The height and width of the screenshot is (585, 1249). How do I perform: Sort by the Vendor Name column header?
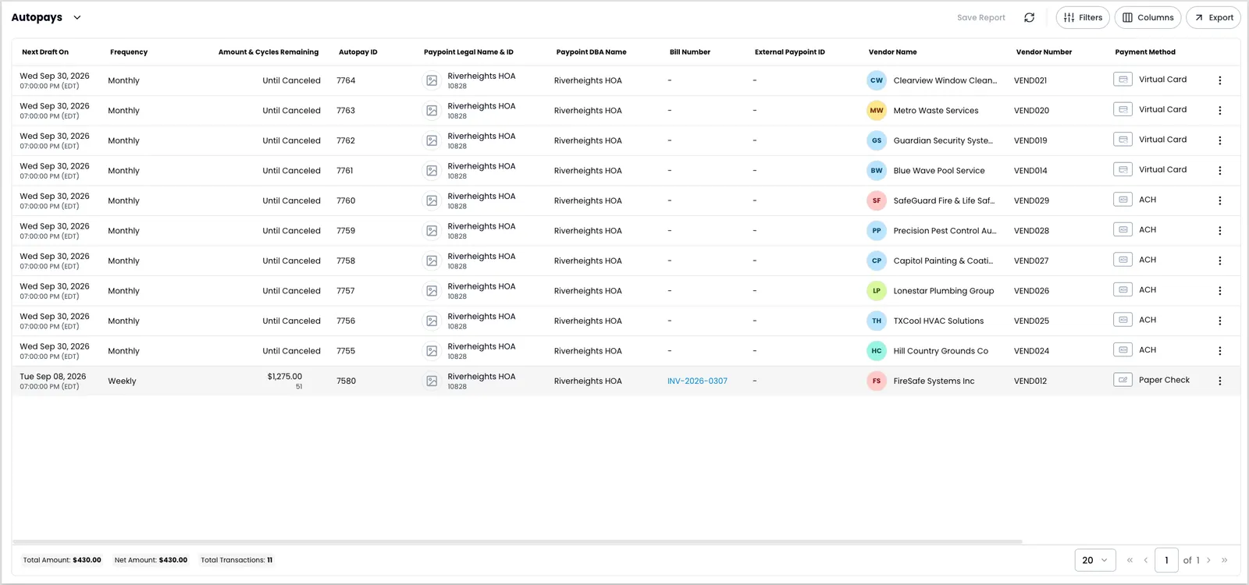click(893, 52)
